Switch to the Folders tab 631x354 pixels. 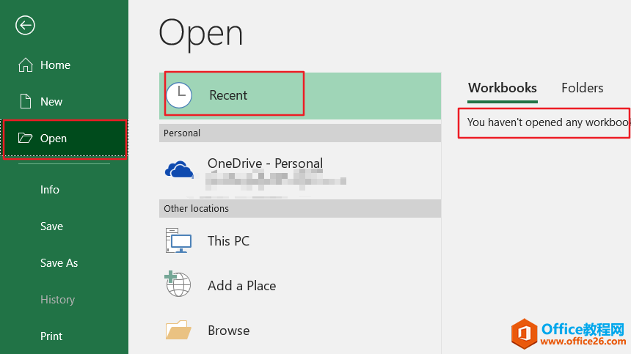point(582,88)
